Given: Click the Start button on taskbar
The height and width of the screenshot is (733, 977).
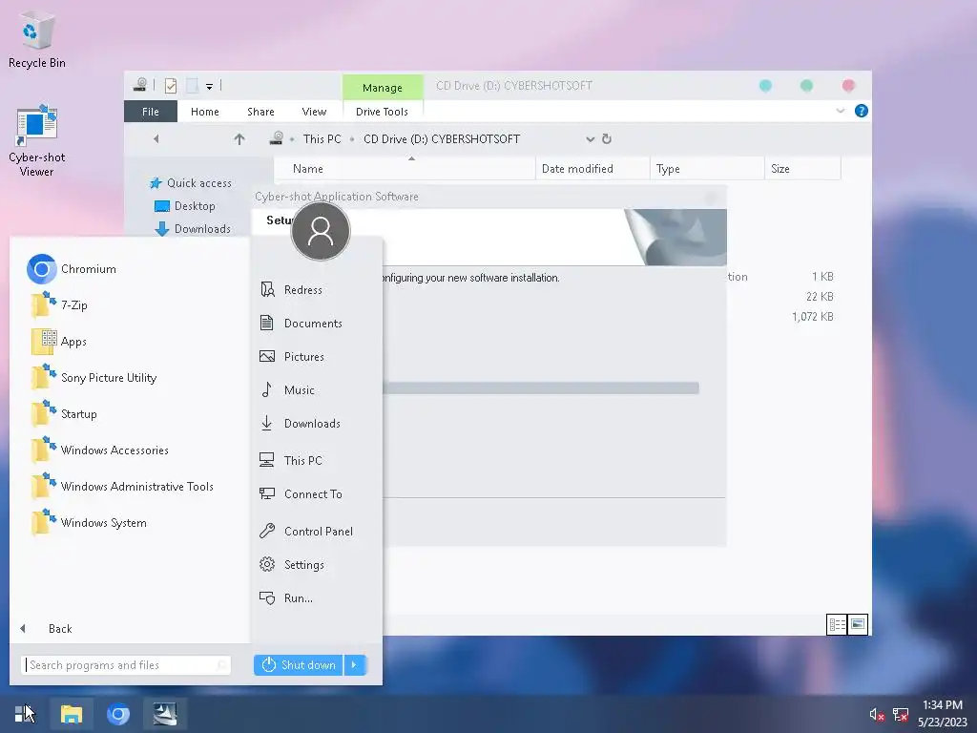Looking at the screenshot, I should tap(24, 714).
